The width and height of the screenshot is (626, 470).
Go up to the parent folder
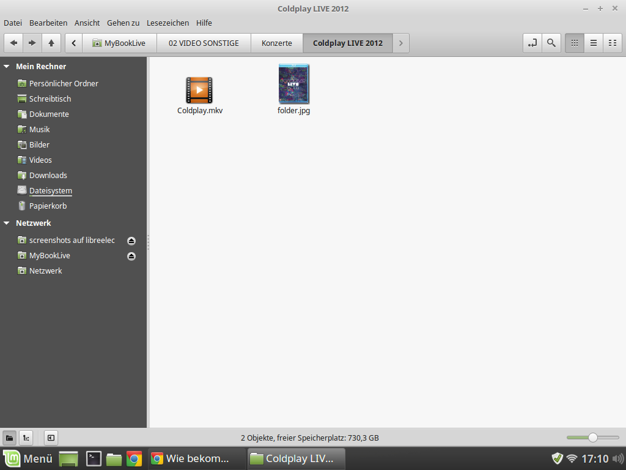tap(51, 43)
